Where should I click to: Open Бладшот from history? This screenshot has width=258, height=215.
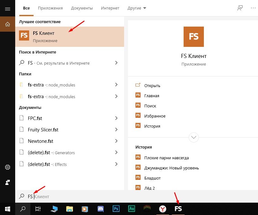pos(152,178)
